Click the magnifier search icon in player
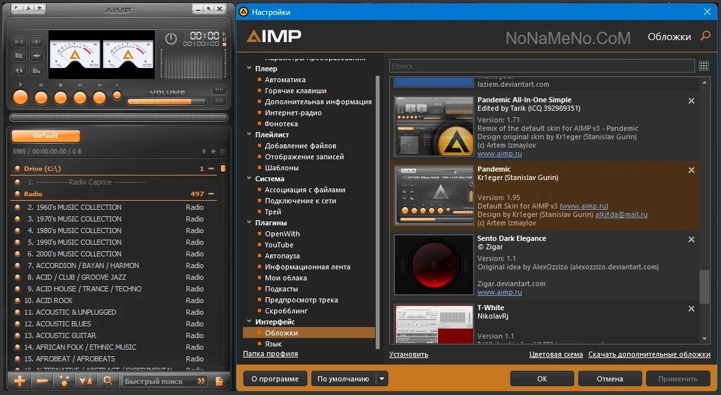 (108, 381)
